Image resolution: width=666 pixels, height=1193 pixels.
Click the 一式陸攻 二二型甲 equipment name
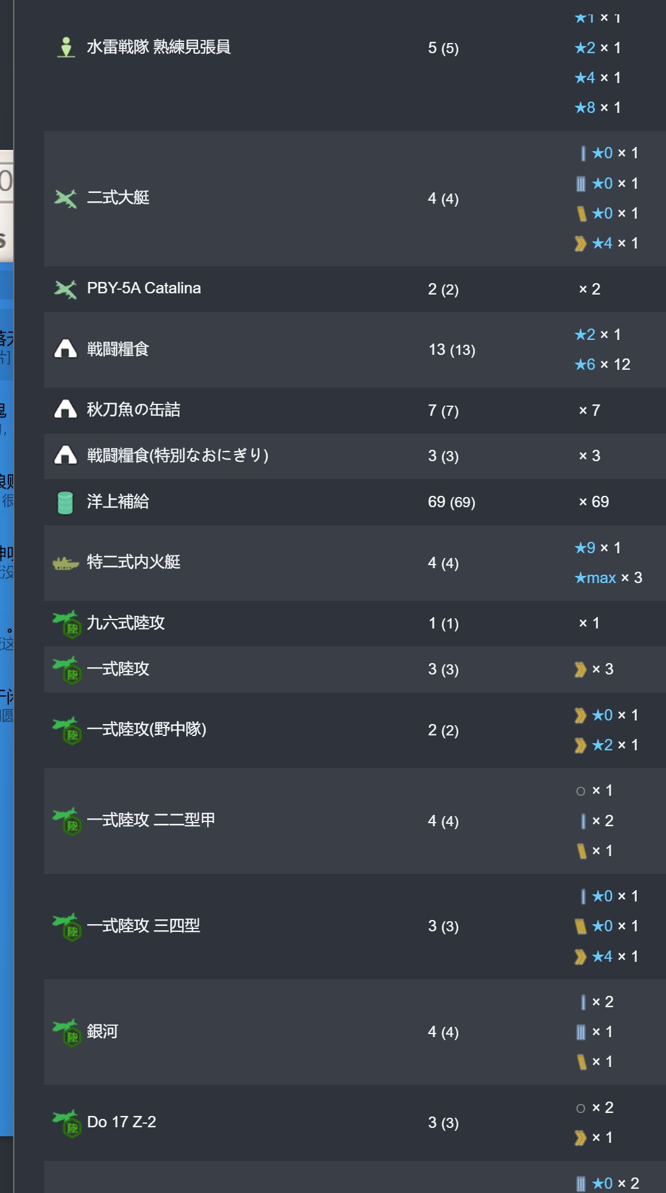[150, 820]
